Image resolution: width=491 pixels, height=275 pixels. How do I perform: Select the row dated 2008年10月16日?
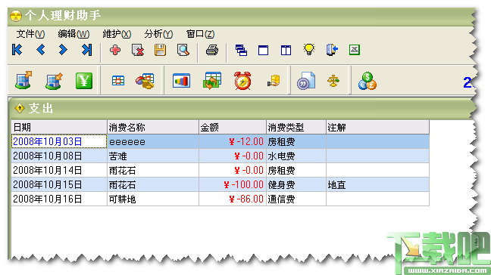point(220,199)
